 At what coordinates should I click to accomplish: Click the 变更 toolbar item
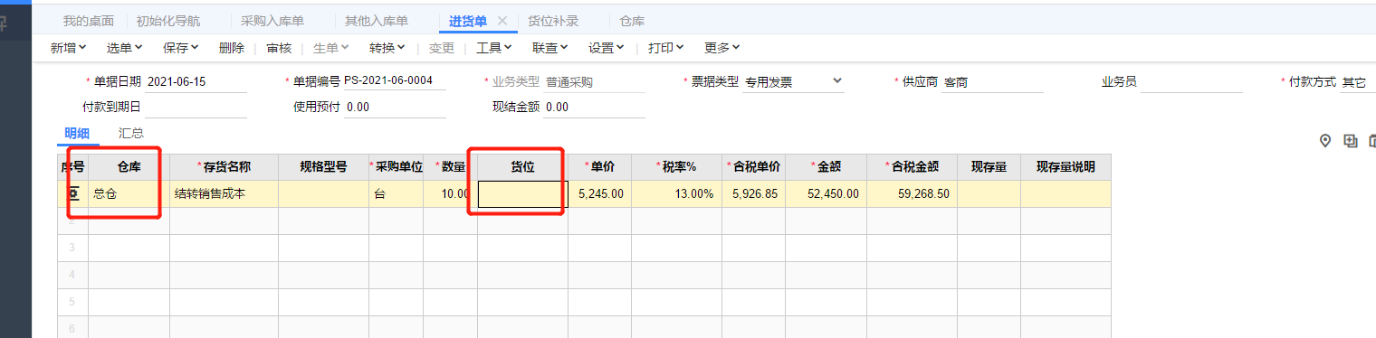(x=441, y=48)
